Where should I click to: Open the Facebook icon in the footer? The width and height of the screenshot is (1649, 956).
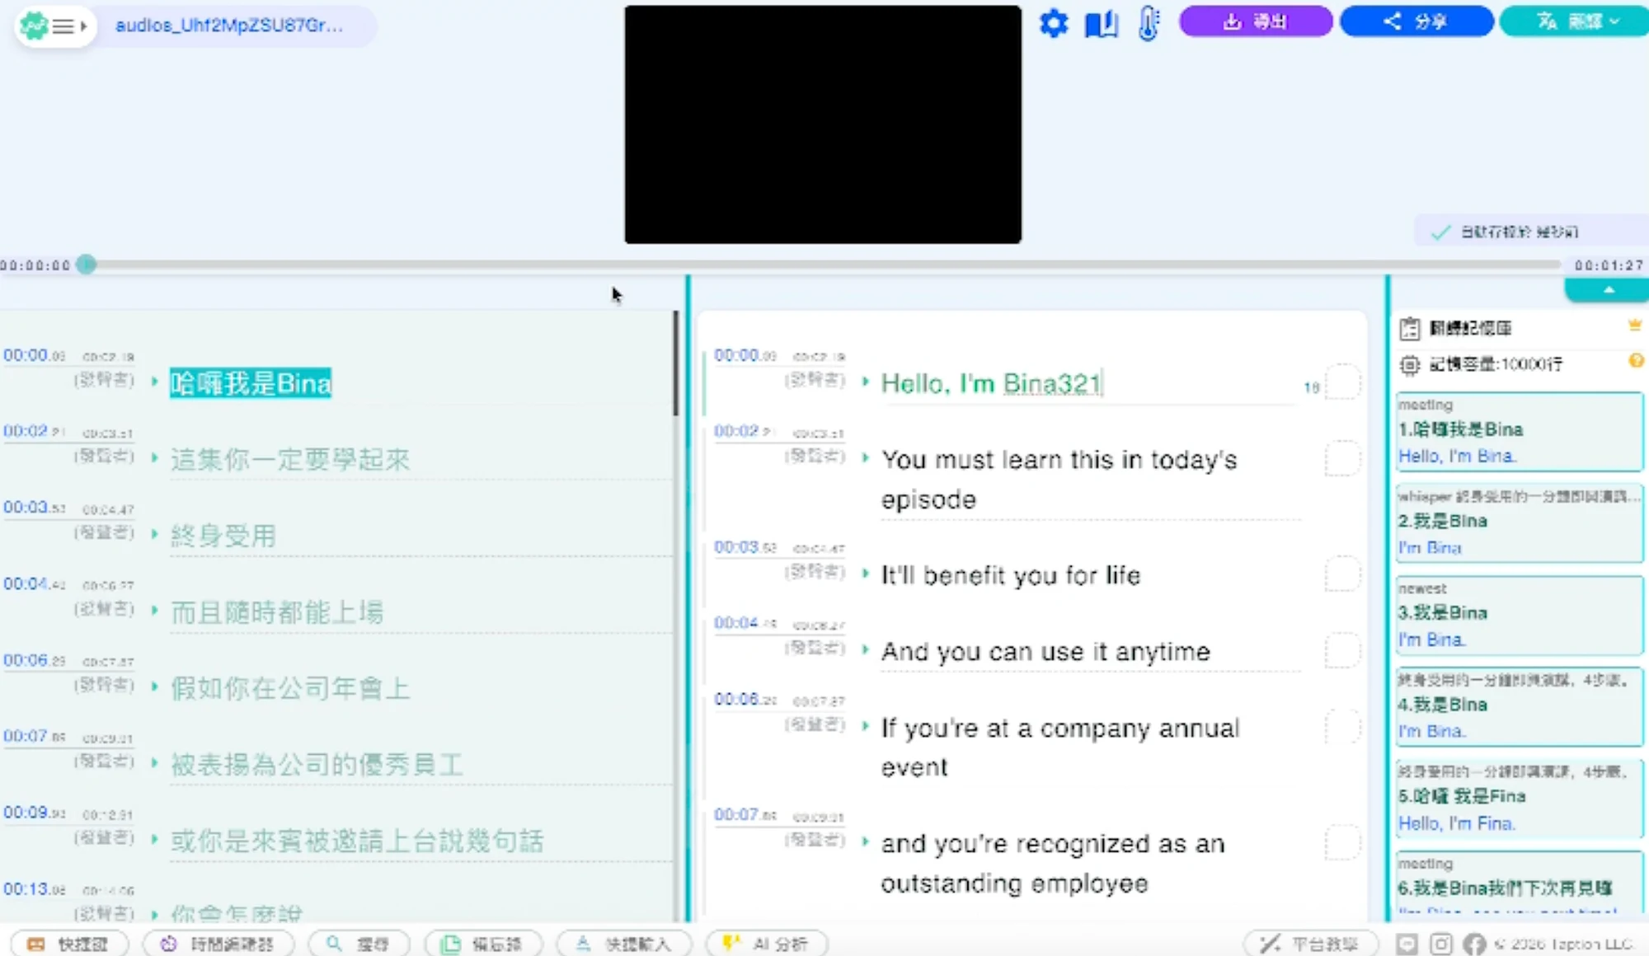tap(1474, 944)
